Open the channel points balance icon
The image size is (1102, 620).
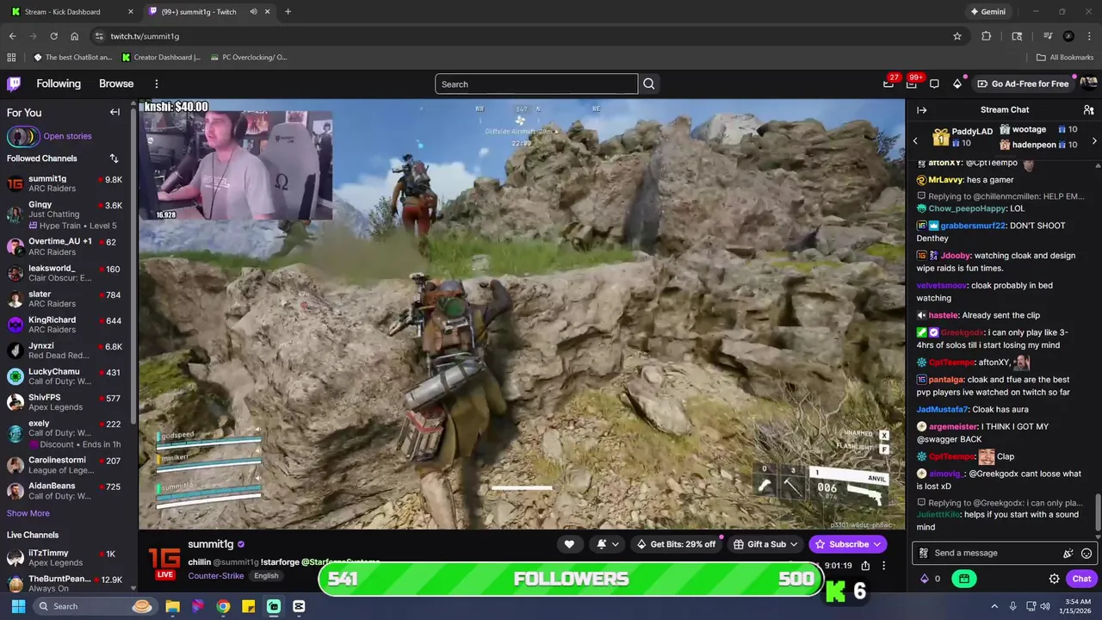[925, 579]
